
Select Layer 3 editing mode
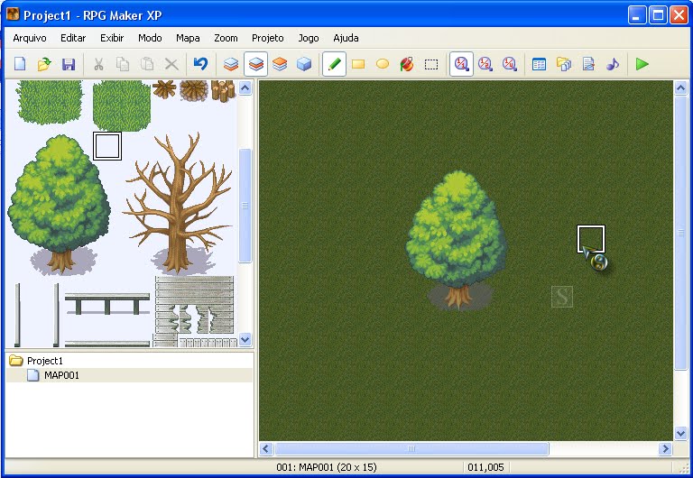tap(280, 64)
